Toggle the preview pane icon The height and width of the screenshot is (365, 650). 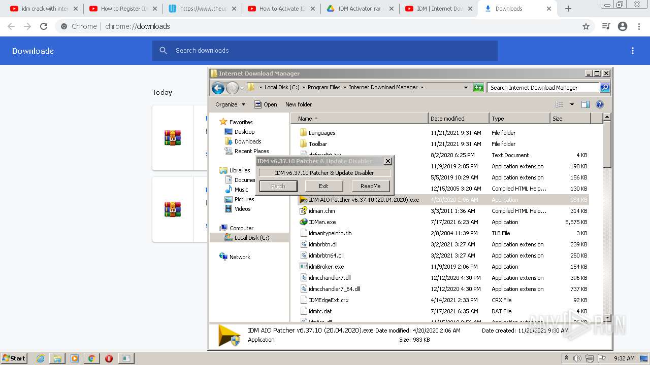tap(586, 104)
